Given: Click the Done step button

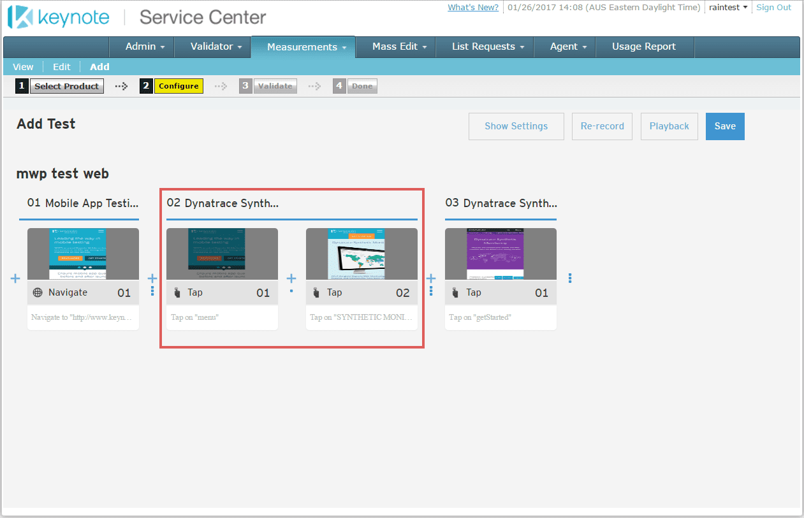Looking at the screenshot, I should point(362,86).
